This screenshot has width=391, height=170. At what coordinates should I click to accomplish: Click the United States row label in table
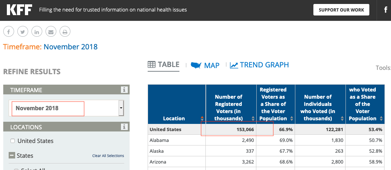click(x=165, y=129)
